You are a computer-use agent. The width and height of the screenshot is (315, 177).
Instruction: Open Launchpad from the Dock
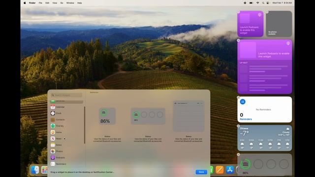tap(44, 170)
